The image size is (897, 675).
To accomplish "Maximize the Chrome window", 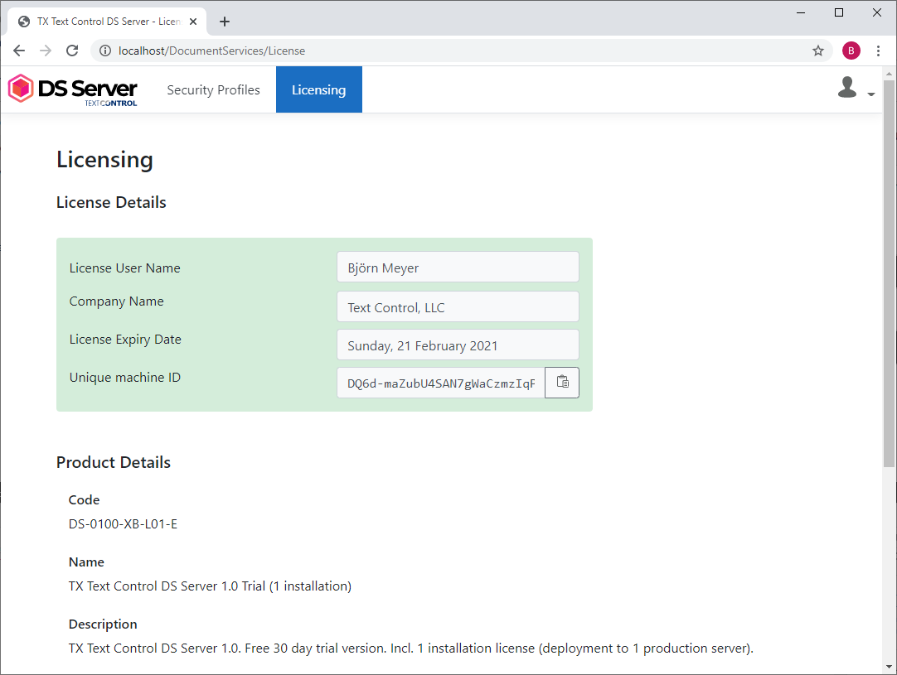I will click(x=839, y=12).
